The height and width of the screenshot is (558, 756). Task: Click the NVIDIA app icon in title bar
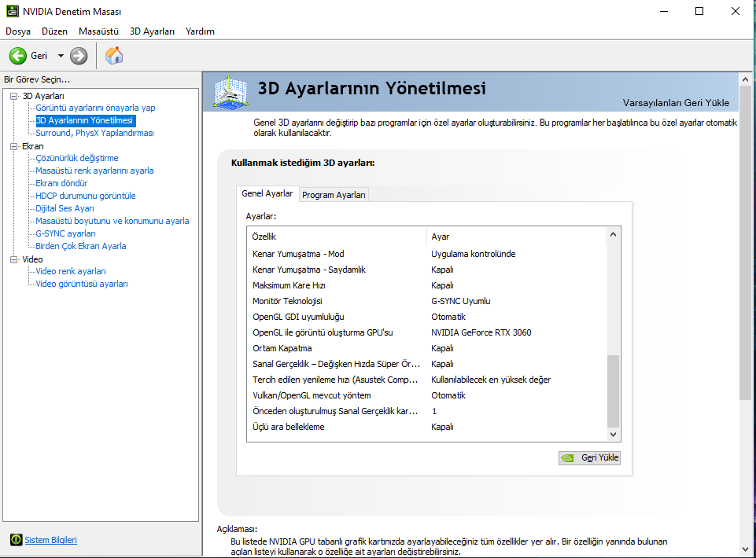coord(12,11)
